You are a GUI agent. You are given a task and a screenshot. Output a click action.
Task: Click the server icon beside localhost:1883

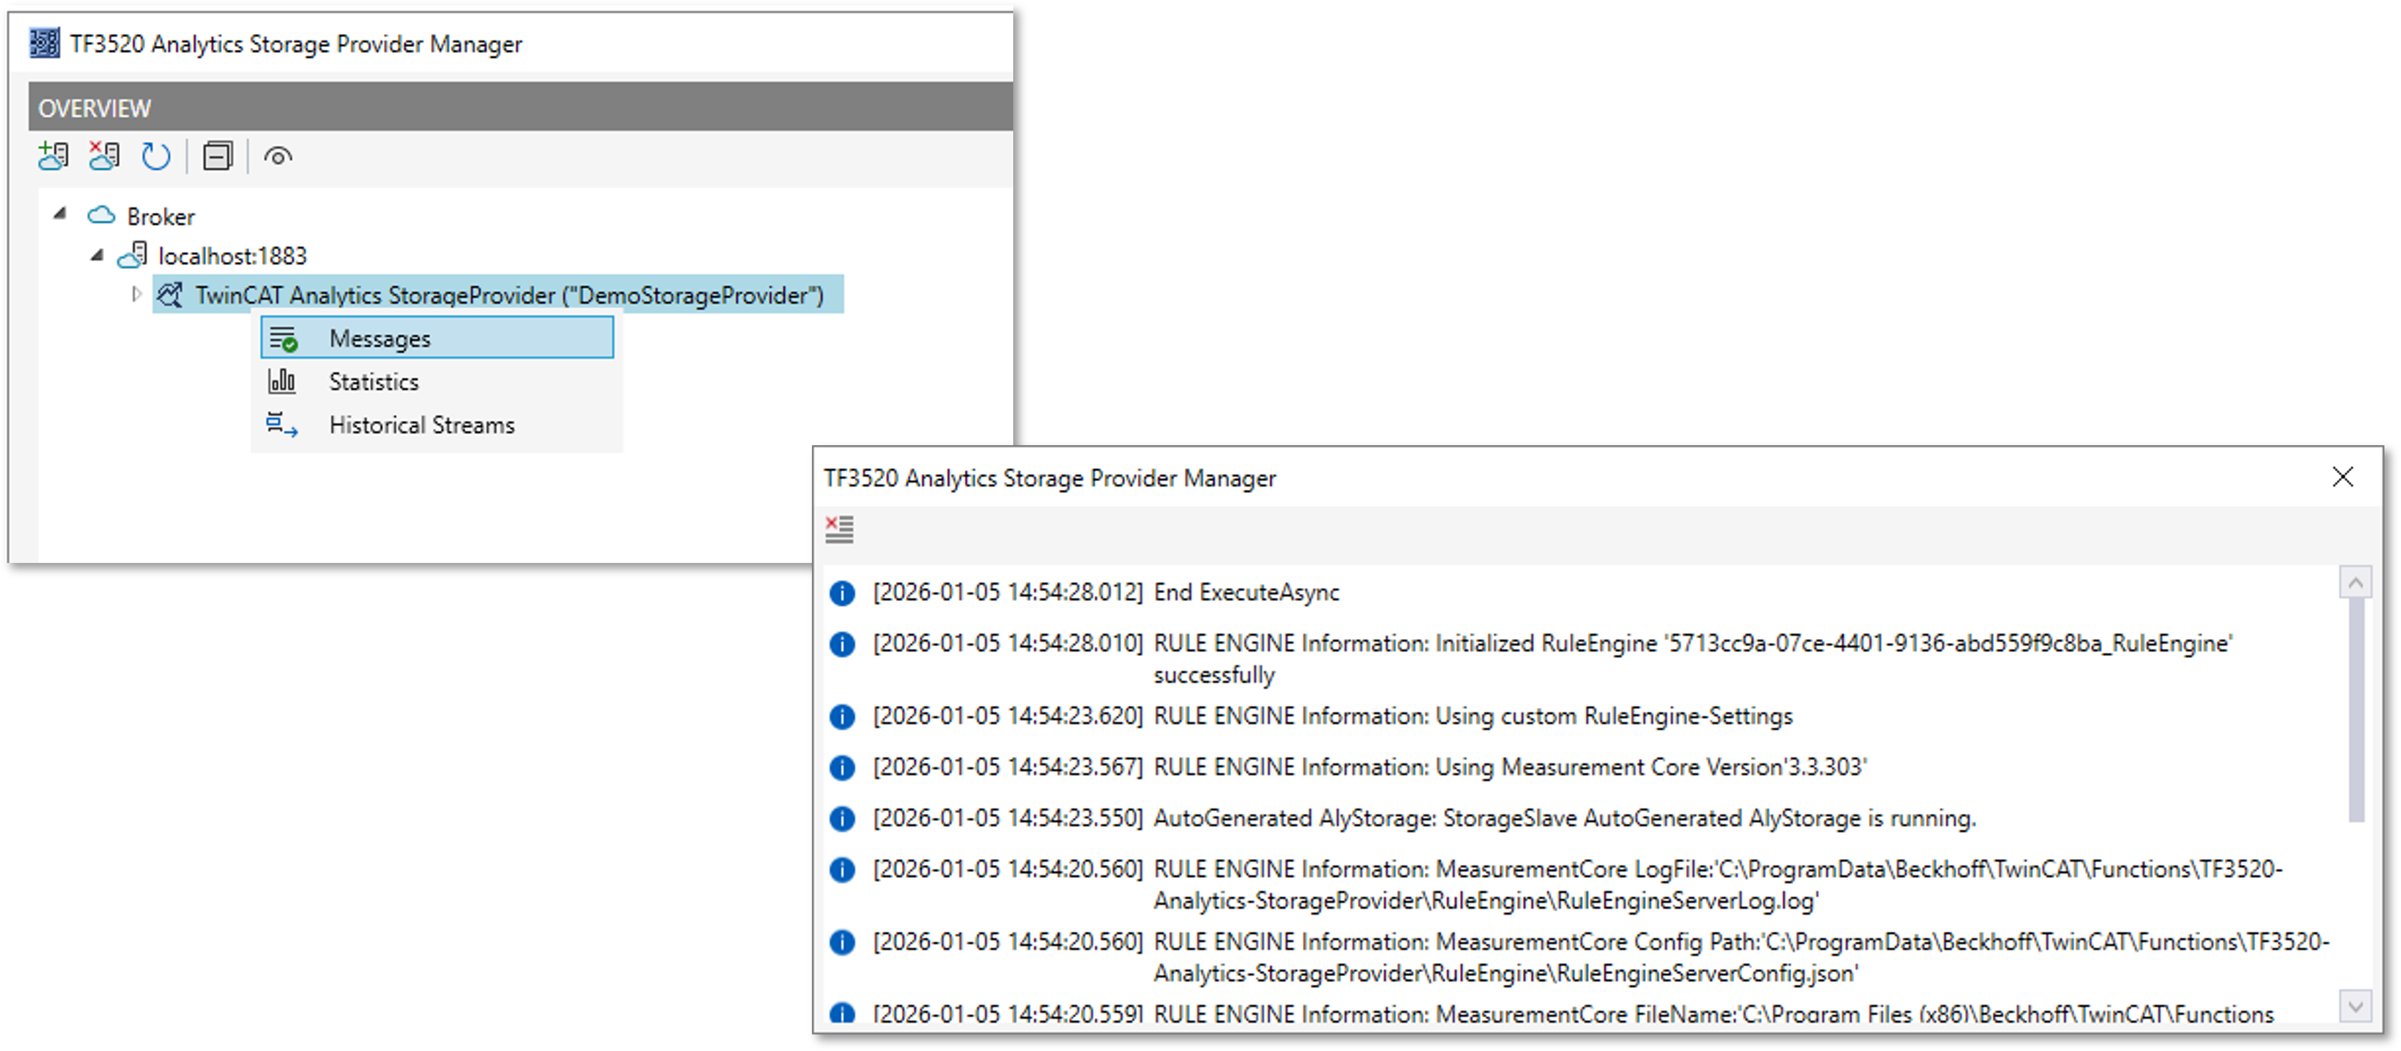[132, 255]
